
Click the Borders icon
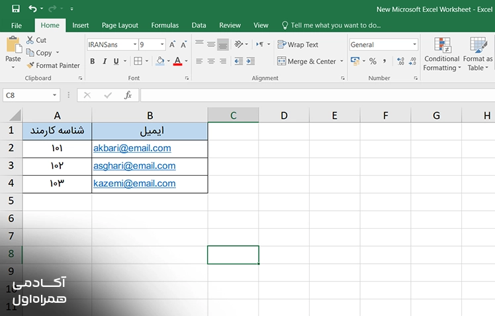point(138,61)
